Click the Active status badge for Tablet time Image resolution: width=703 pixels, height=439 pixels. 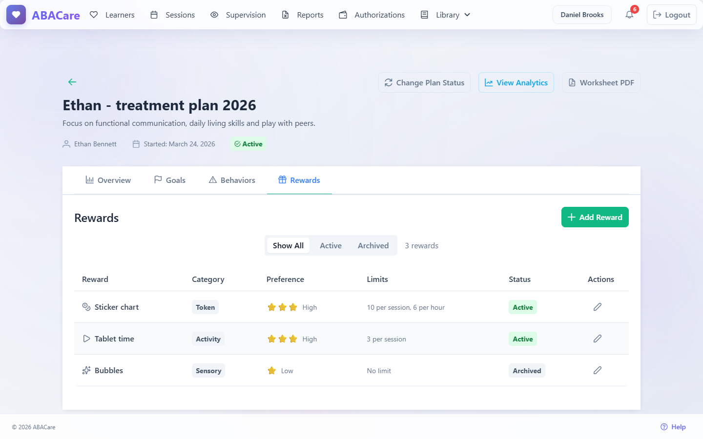[522, 339]
